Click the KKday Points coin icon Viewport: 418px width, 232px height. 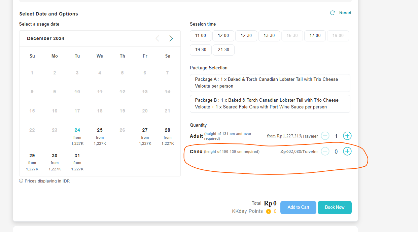[269, 211]
